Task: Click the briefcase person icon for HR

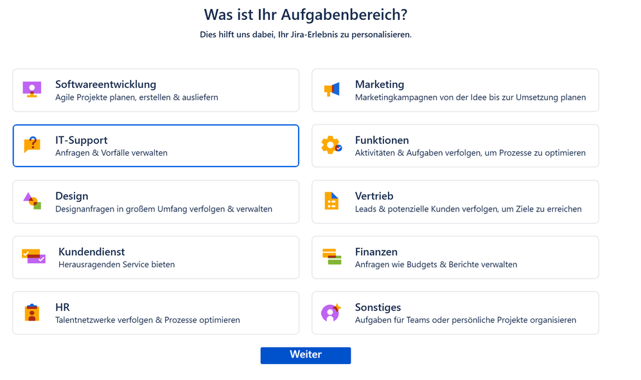Action: [32, 313]
